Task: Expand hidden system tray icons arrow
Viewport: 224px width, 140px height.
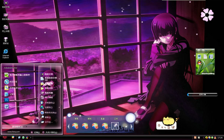Action: (203, 137)
